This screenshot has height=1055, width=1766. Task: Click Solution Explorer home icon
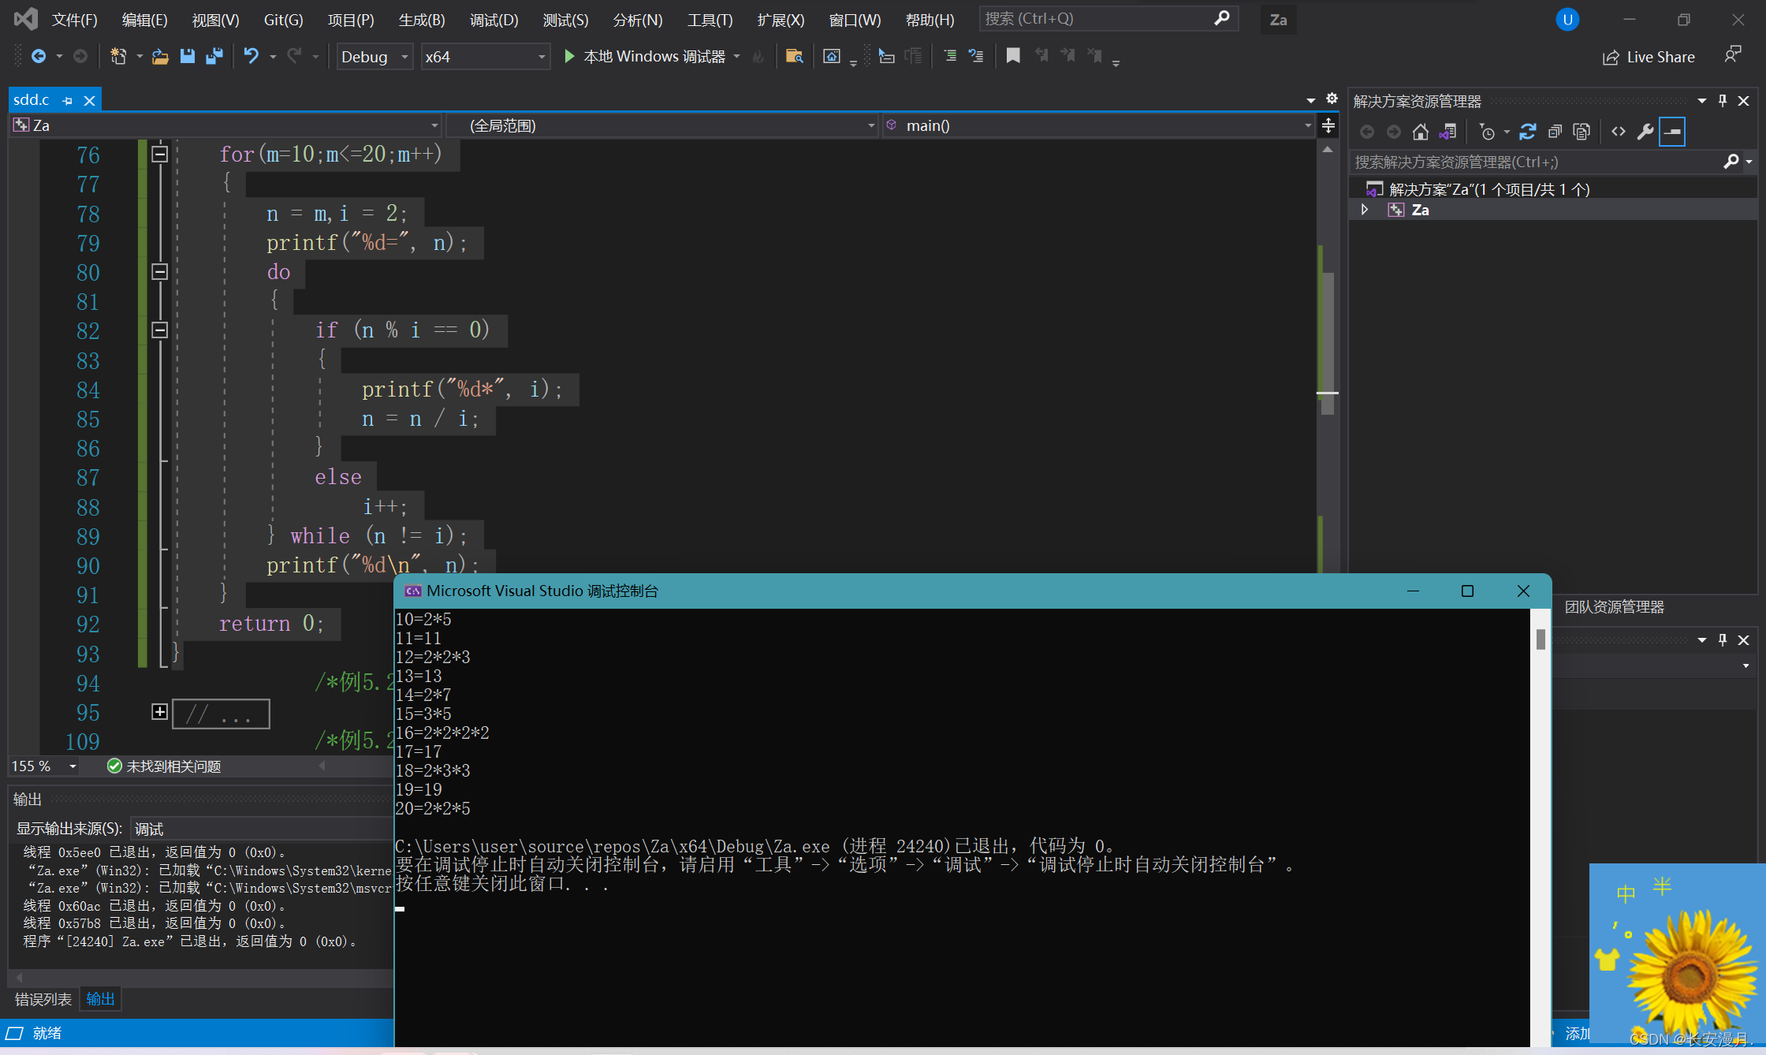tap(1420, 132)
